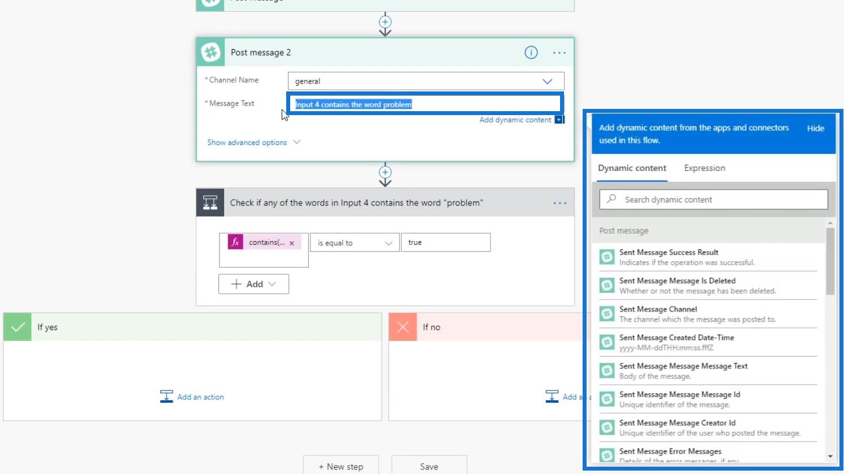Image resolution: width=844 pixels, height=474 pixels.
Task: Click the search magnifier icon
Action: 611,199
